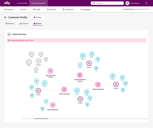Screen dimensions: 153x128
Task: Click the Accounts hub left of central Alexis
Action: [x=38, y=91]
